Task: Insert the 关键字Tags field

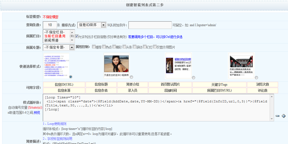Action: point(219,85)
